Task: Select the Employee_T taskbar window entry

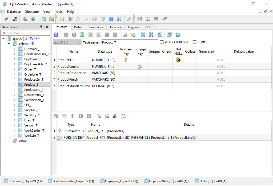Action: tap(119, 181)
